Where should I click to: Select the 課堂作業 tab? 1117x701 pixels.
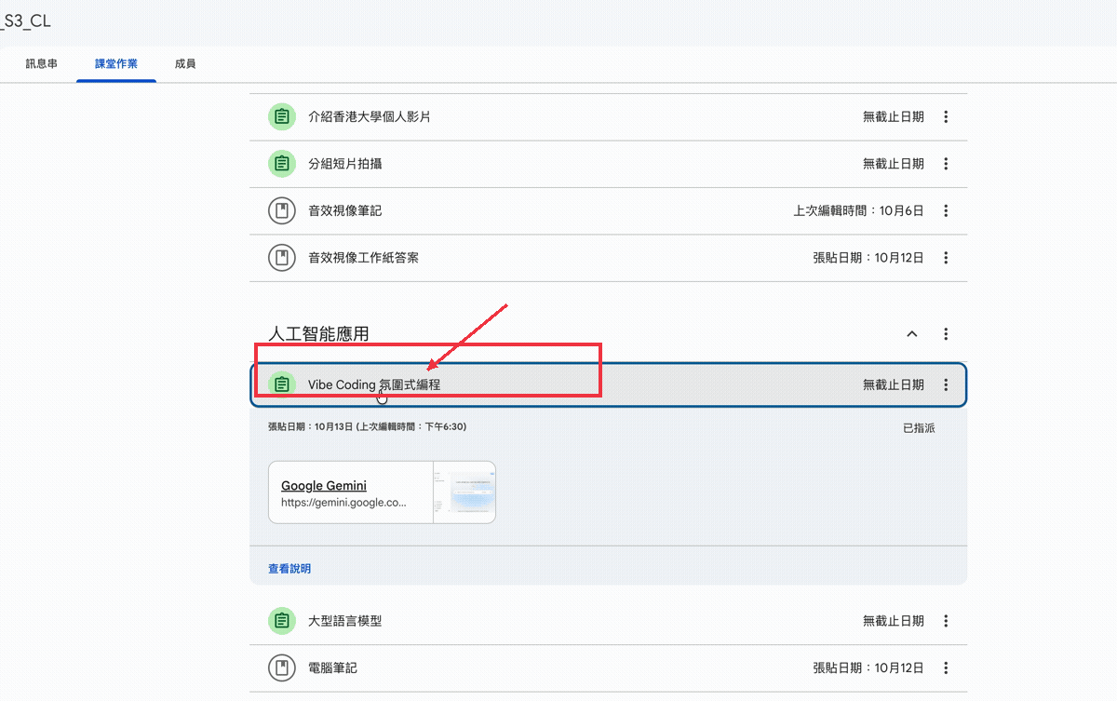coord(116,64)
